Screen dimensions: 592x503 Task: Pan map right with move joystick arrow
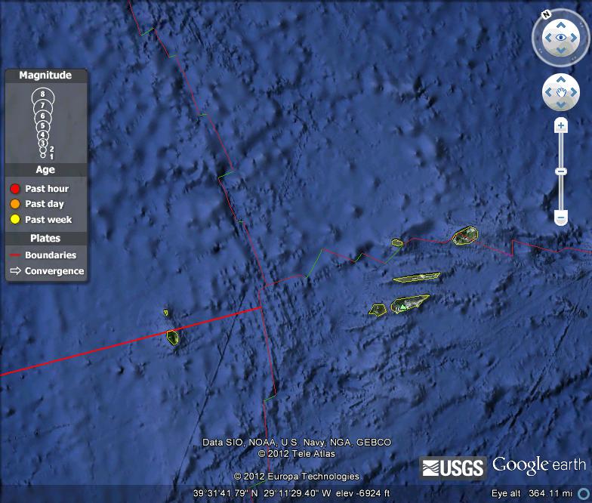pos(574,92)
